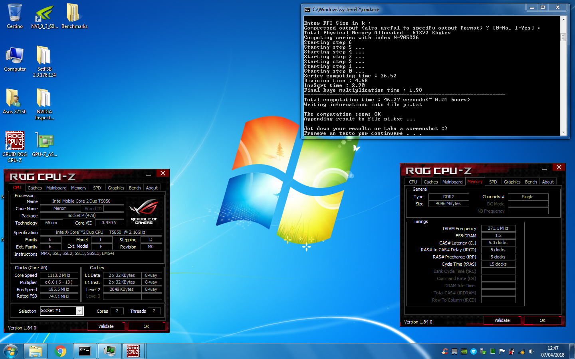Click the processor name Intel Mobile Core 2 Duo T5850
The height and width of the screenshot is (359, 575).
(82, 201)
